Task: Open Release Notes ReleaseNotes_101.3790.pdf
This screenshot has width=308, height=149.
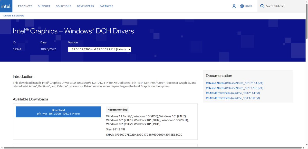Action: pos(234,88)
